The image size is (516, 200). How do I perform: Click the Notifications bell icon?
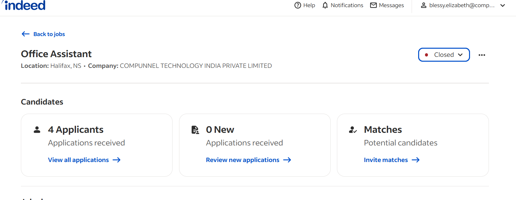click(325, 5)
